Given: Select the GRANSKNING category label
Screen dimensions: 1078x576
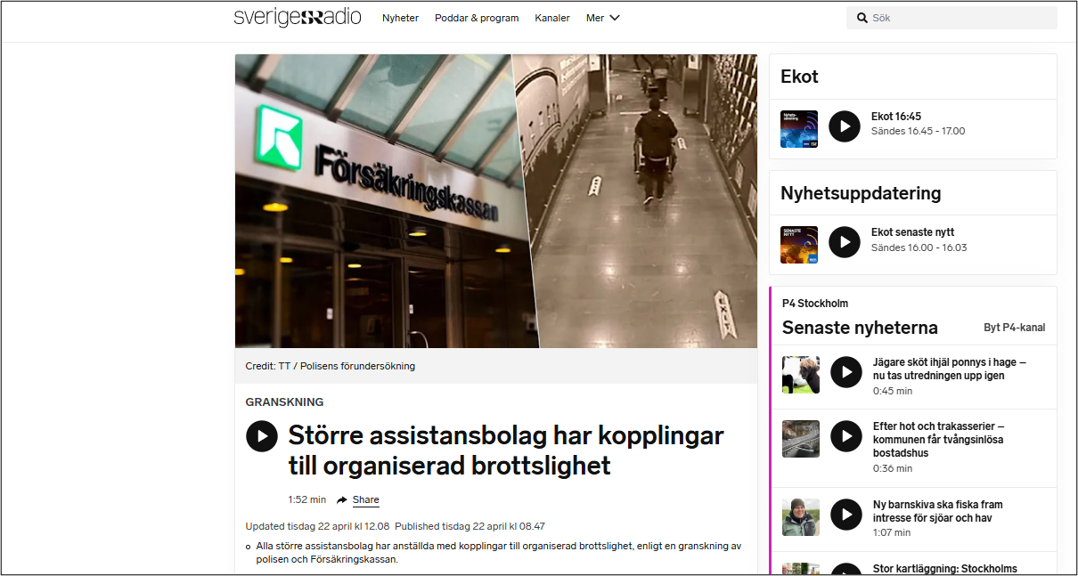Looking at the screenshot, I should (285, 402).
